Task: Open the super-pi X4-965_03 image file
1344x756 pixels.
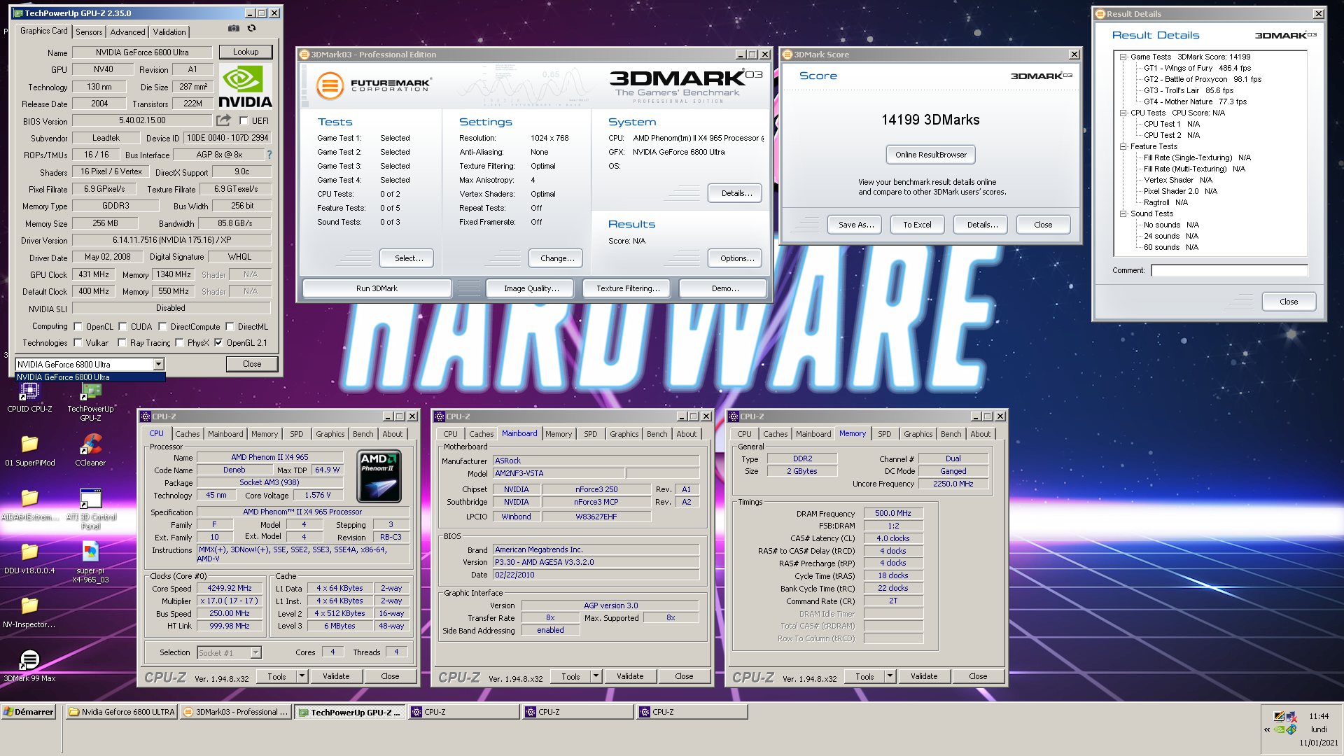Action: tap(90, 563)
